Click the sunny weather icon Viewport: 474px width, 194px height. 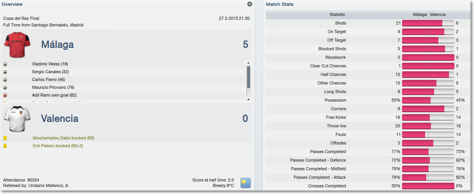pyautogui.click(x=245, y=183)
